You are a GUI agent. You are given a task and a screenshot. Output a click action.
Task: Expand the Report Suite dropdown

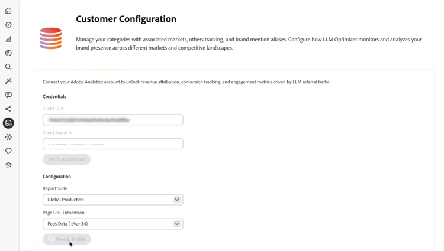[x=112, y=200]
